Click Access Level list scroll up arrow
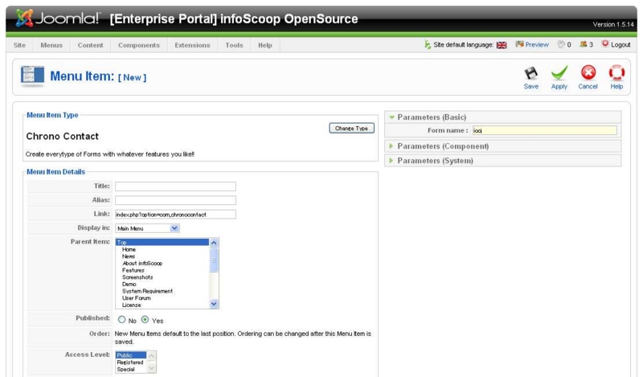The height and width of the screenshot is (377, 643). pos(151,355)
